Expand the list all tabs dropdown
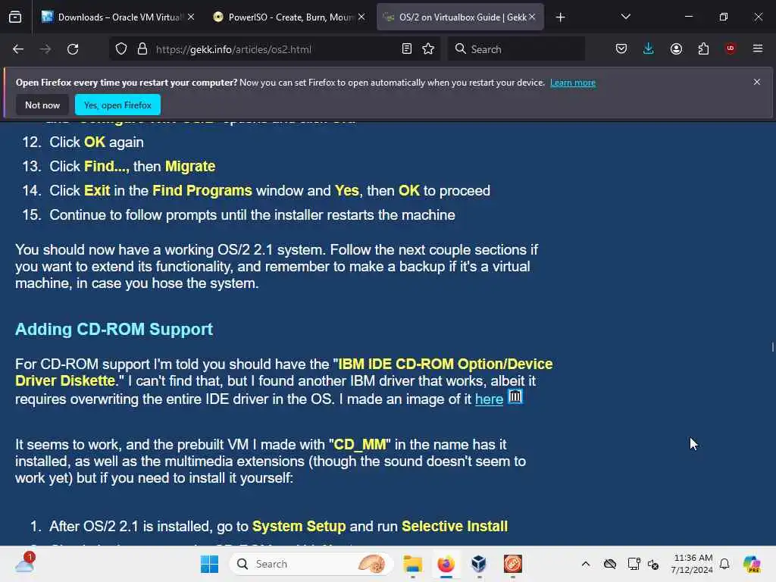Viewport: 776px width, 582px height. [625, 17]
